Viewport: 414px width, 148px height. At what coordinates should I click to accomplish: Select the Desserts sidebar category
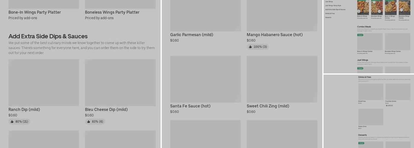(x=328, y=17)
